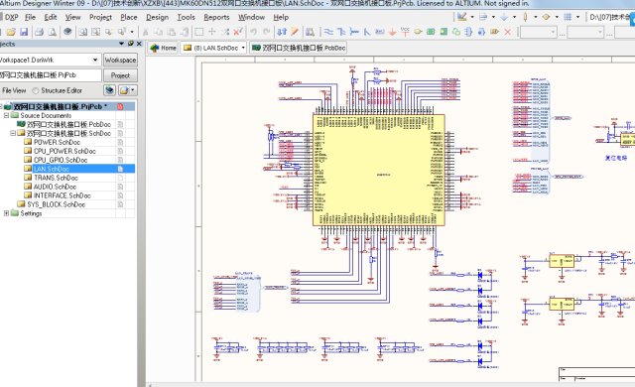Print the schematic using the printer icon
The height and width of the screenshot is (387, 635).
[39, 32]
